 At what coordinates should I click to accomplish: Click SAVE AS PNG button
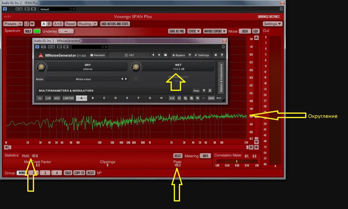click(177, 31)
